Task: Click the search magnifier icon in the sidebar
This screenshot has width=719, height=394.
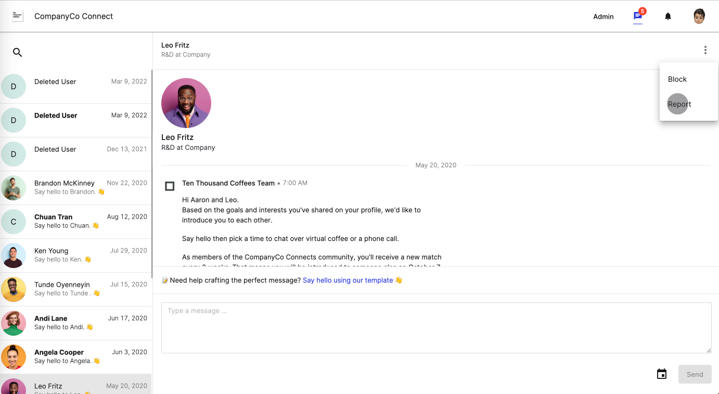Action: point(18,52)
